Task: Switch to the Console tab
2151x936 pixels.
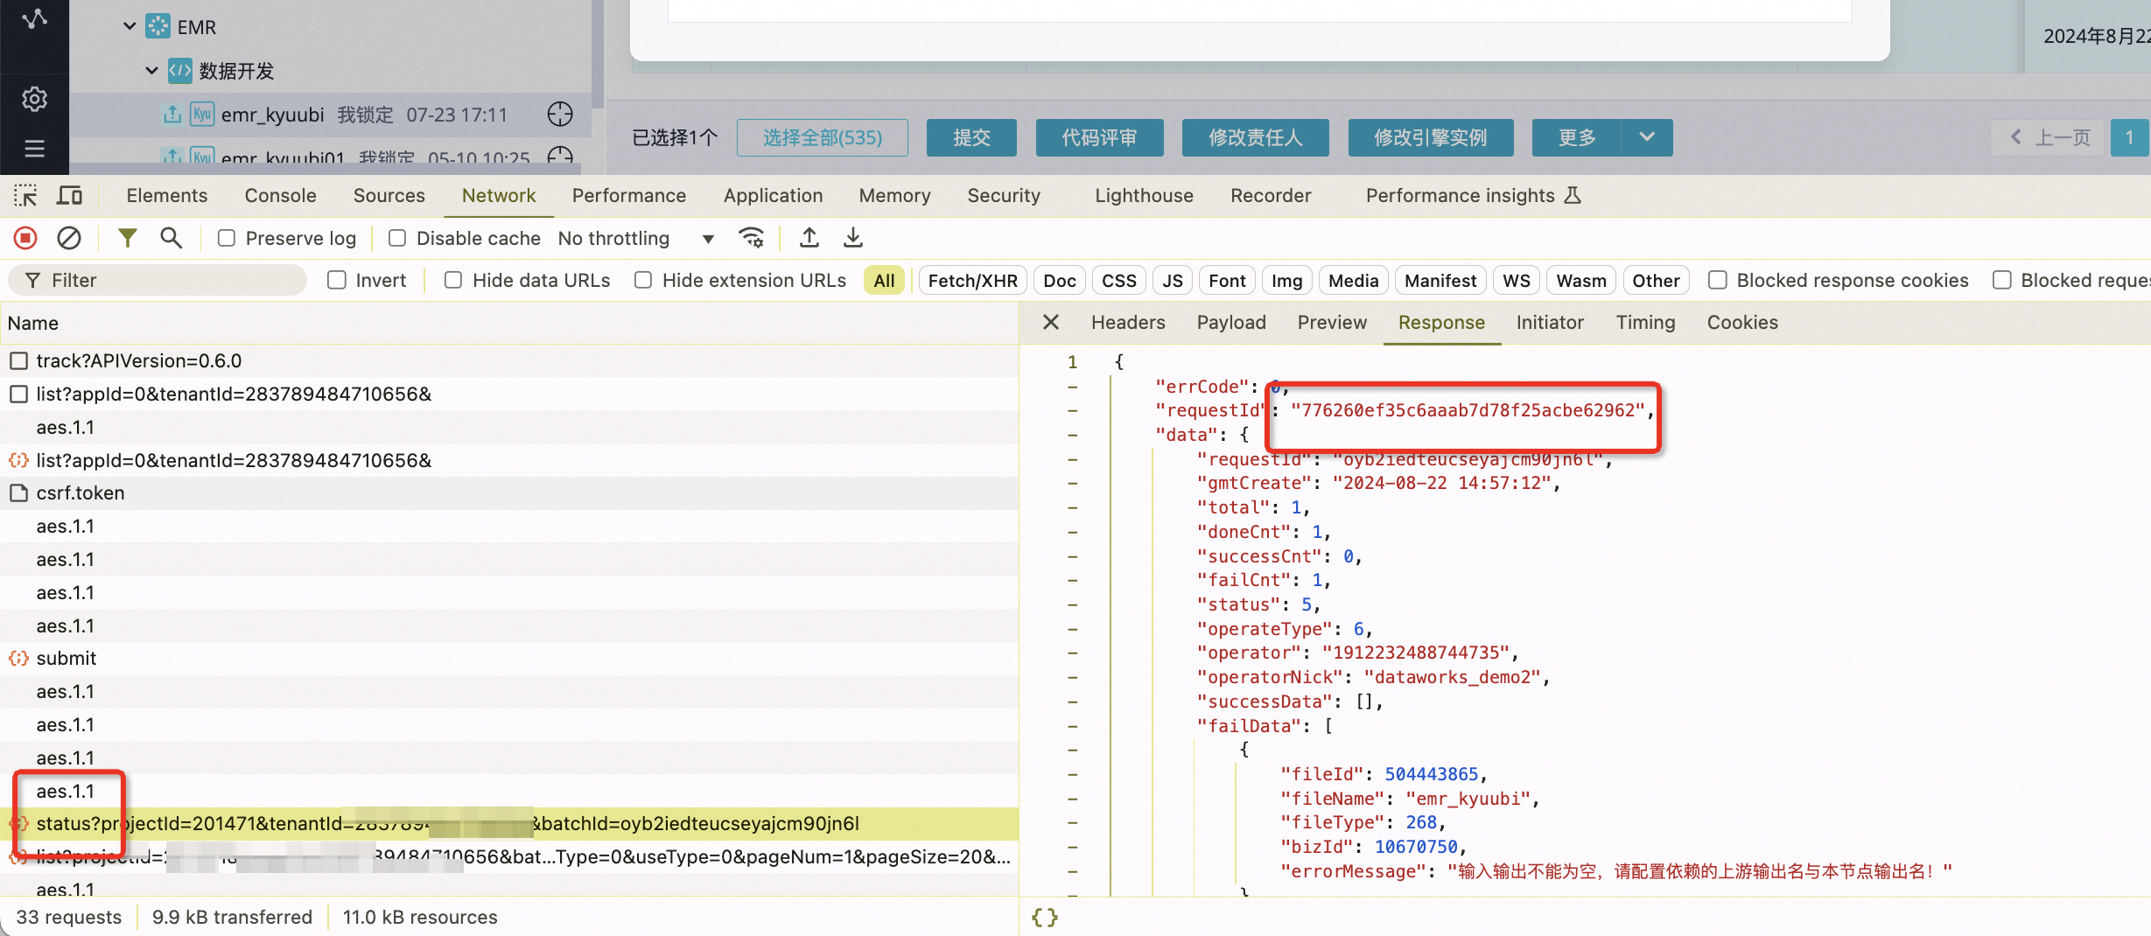Action: pos(280,195)
